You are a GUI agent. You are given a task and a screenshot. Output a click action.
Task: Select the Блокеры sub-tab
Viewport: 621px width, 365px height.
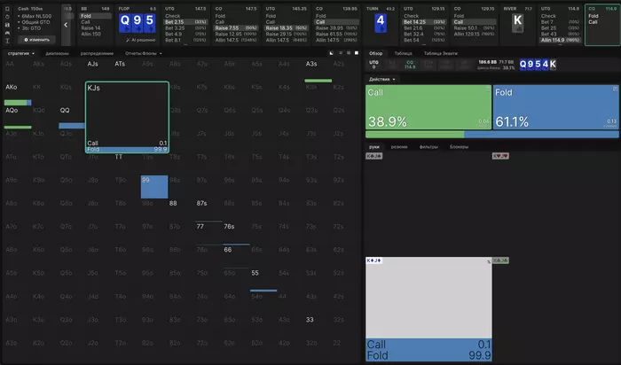click(x=459, y=147)
